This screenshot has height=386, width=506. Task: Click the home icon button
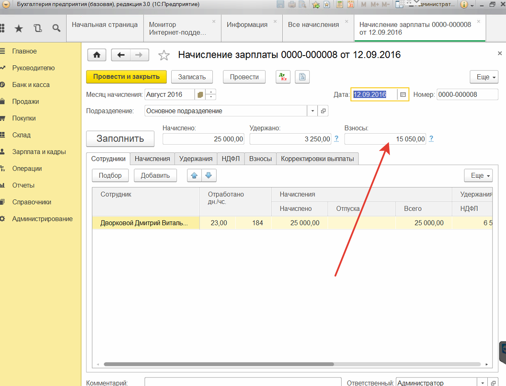point(97,55)
